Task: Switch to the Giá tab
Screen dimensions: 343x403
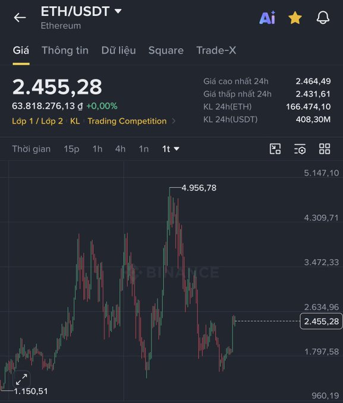Action: pos(21,50)
